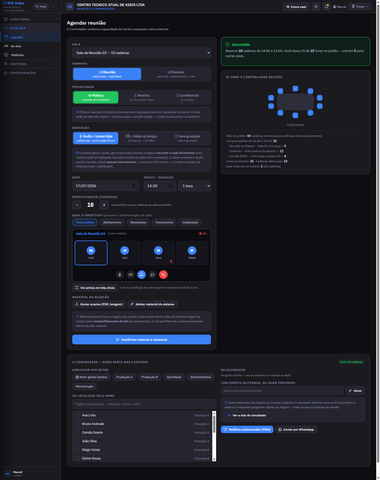Open the date picker calendar icon

coord(134,186)
